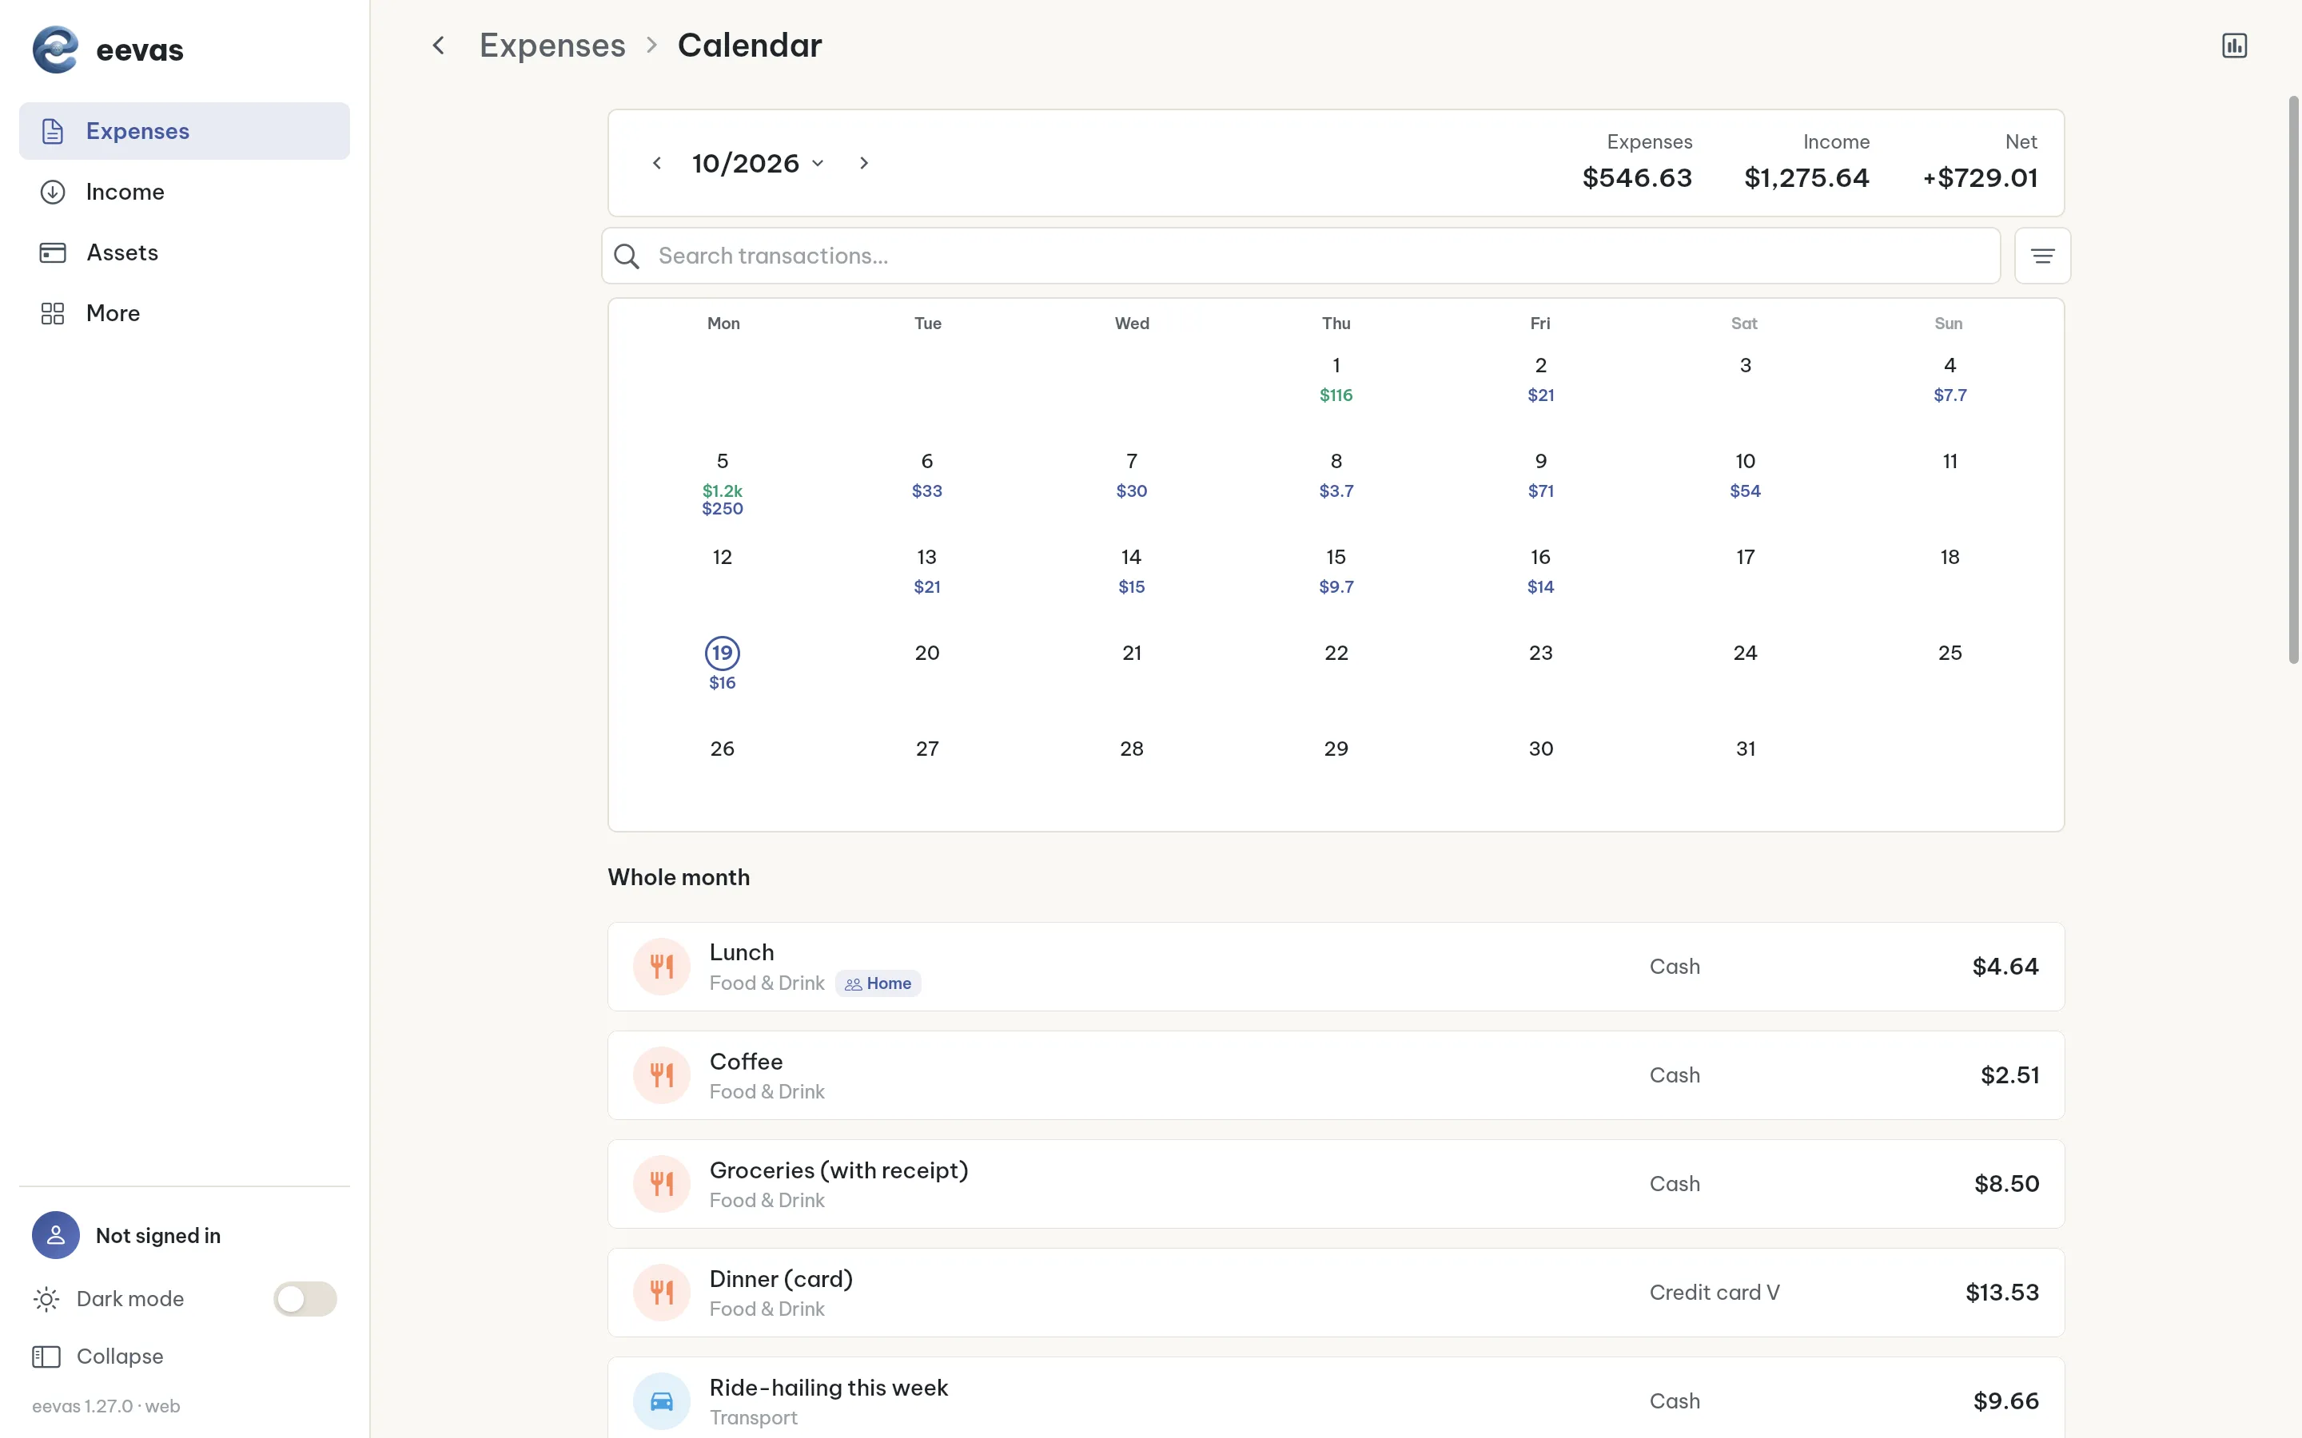The image size is (2302, 1438).
Task: Click the Collapse sidebar icon
Action: click(46, 1357)
